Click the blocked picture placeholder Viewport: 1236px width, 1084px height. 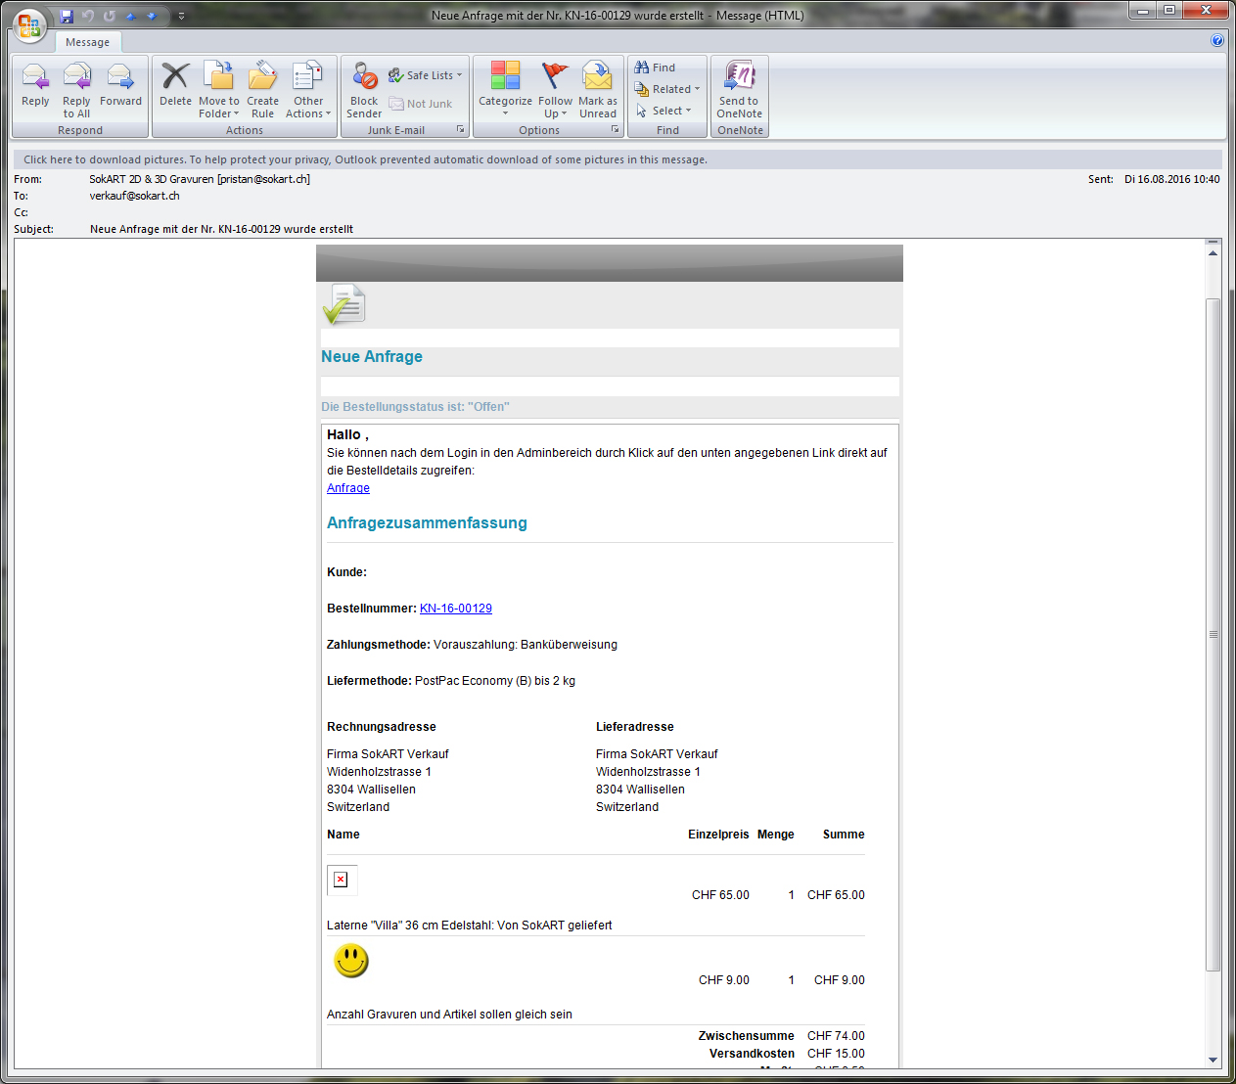click(x=342, y=880)
